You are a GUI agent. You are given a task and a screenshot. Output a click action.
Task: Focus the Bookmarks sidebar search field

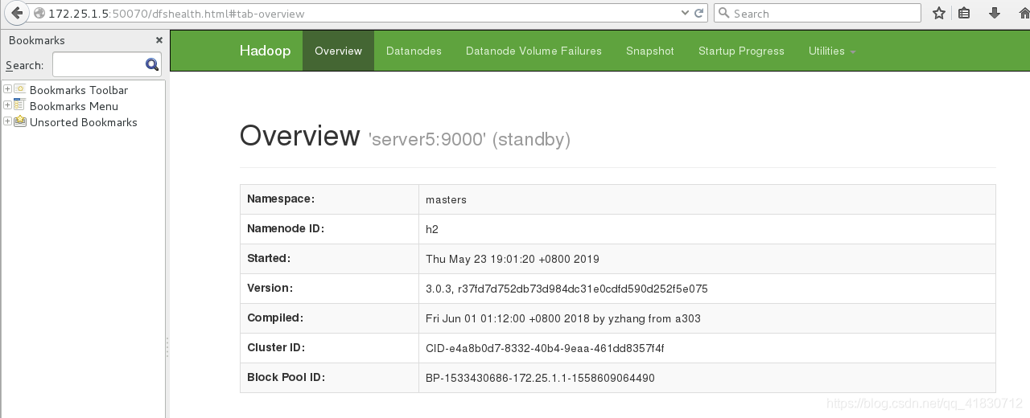coord(98,64)
